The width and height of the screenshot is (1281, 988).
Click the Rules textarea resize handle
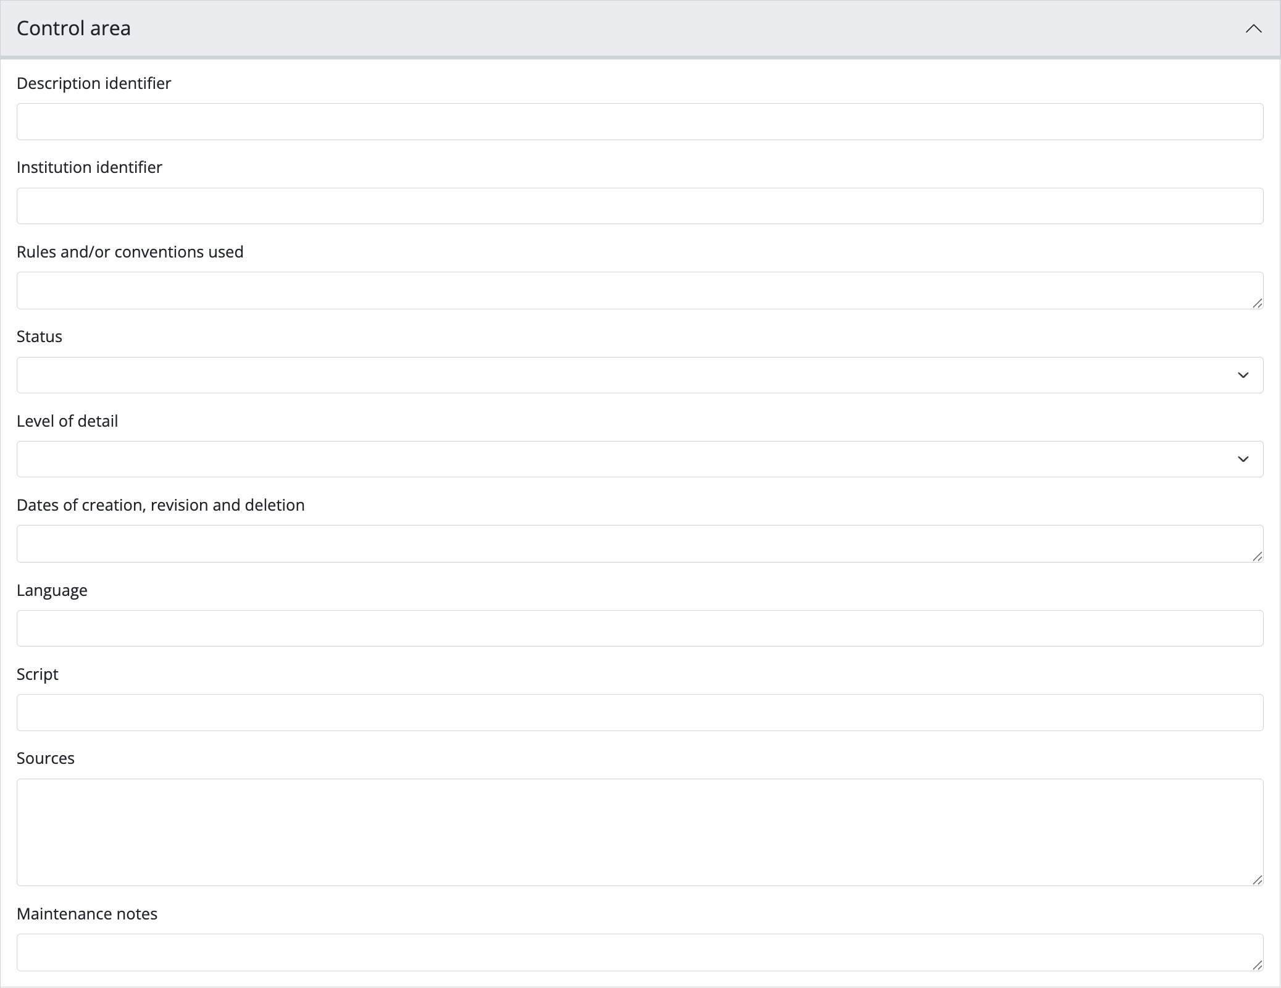coord(1258,303)
